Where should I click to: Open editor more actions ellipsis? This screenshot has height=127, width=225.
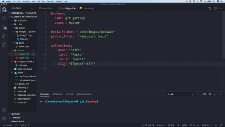tap(220, 8)
